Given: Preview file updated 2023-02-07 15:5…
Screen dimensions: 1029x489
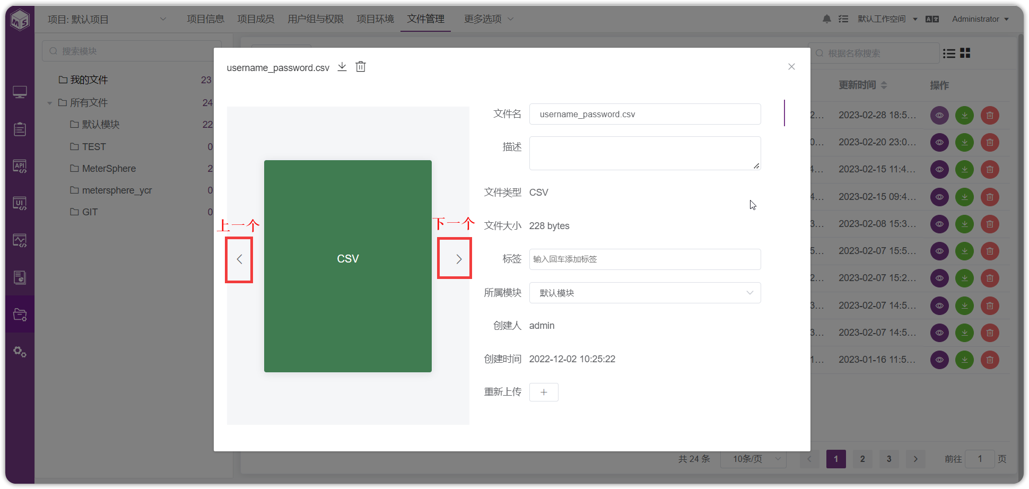Looking at the screenshot, I should point(939,251).
